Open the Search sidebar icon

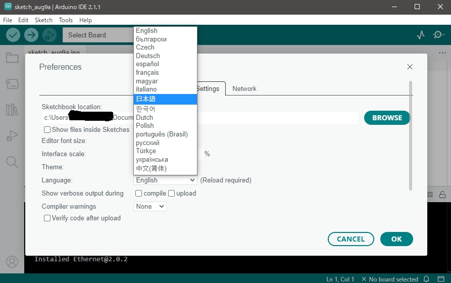pyautogui.click(x=12, y=162)
